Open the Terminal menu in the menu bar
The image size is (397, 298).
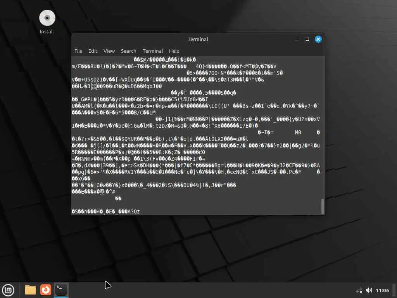coord(153,51)
